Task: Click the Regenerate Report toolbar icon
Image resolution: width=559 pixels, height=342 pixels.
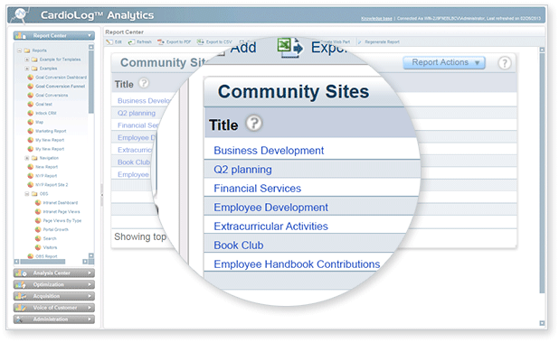Action: pyautogui.click(x=360, y=42)
